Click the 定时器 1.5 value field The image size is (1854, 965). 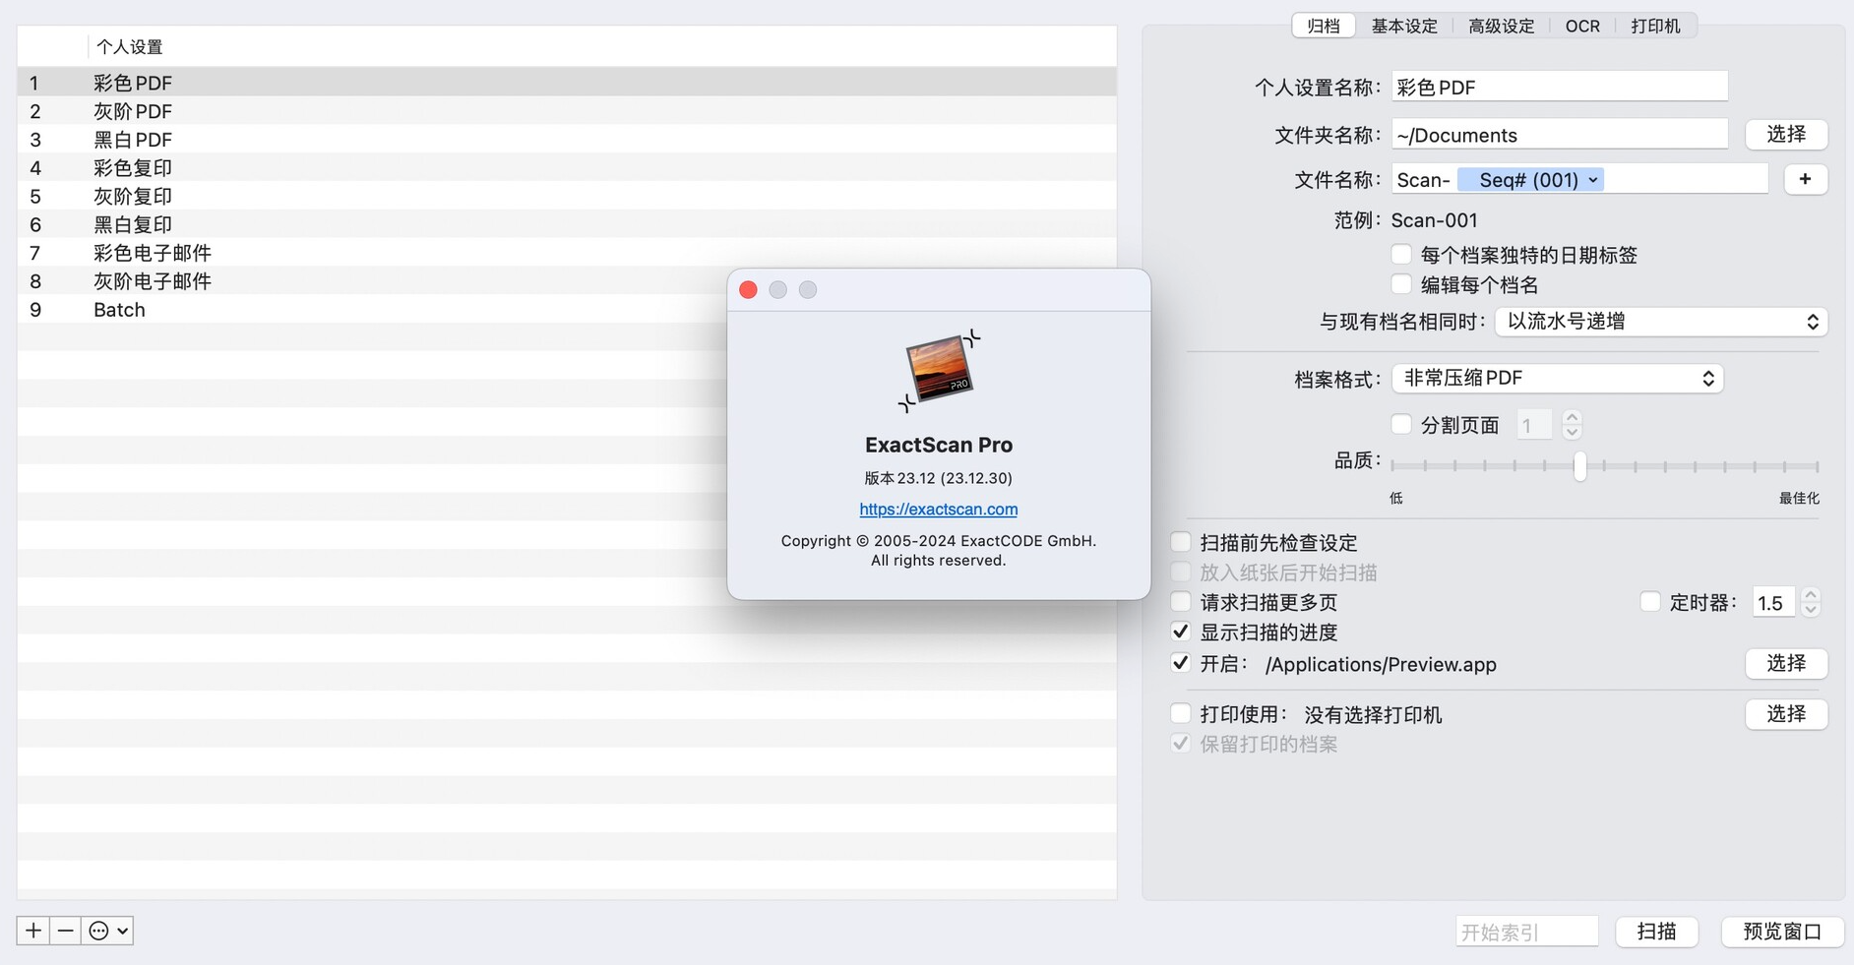click(1773, 602)
